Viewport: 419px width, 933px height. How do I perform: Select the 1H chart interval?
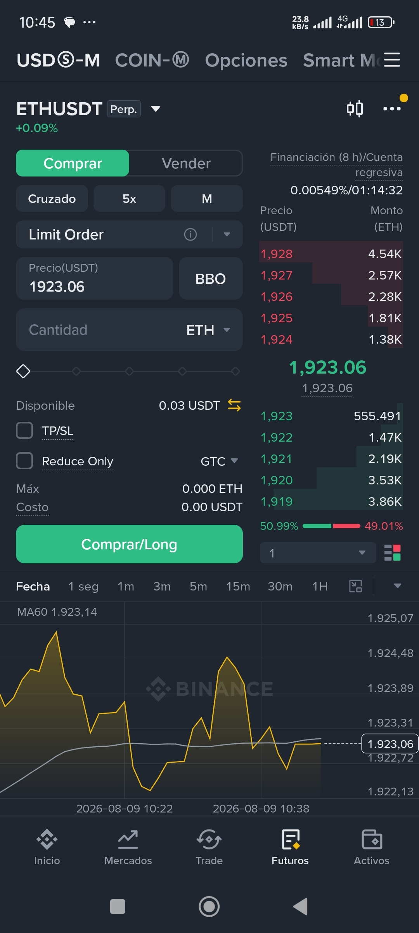[320, 586]
